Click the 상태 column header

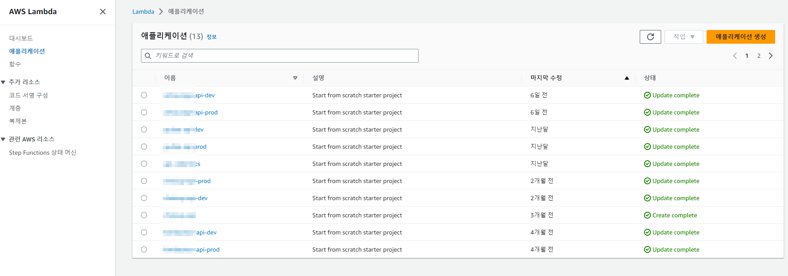click(650, 78)
